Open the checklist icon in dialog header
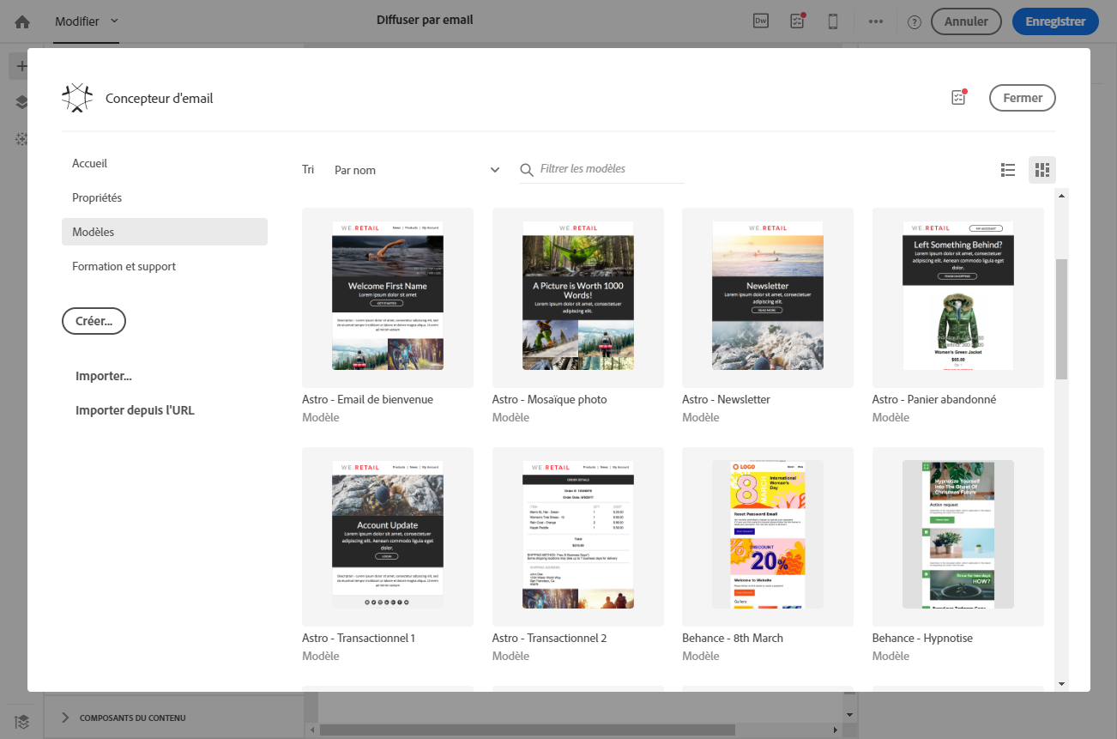 tap(959, 98)
